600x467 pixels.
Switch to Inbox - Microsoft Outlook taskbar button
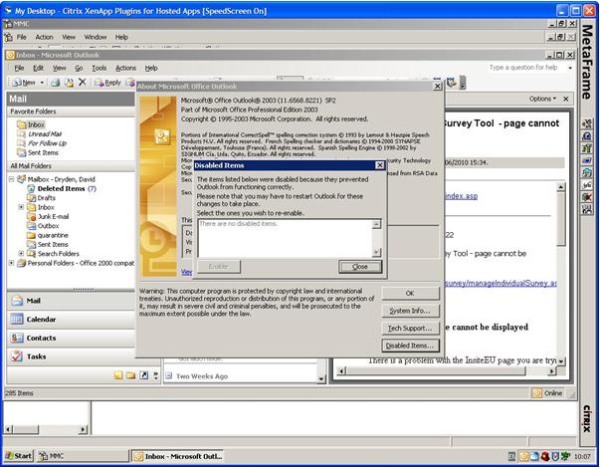(178, 456)
